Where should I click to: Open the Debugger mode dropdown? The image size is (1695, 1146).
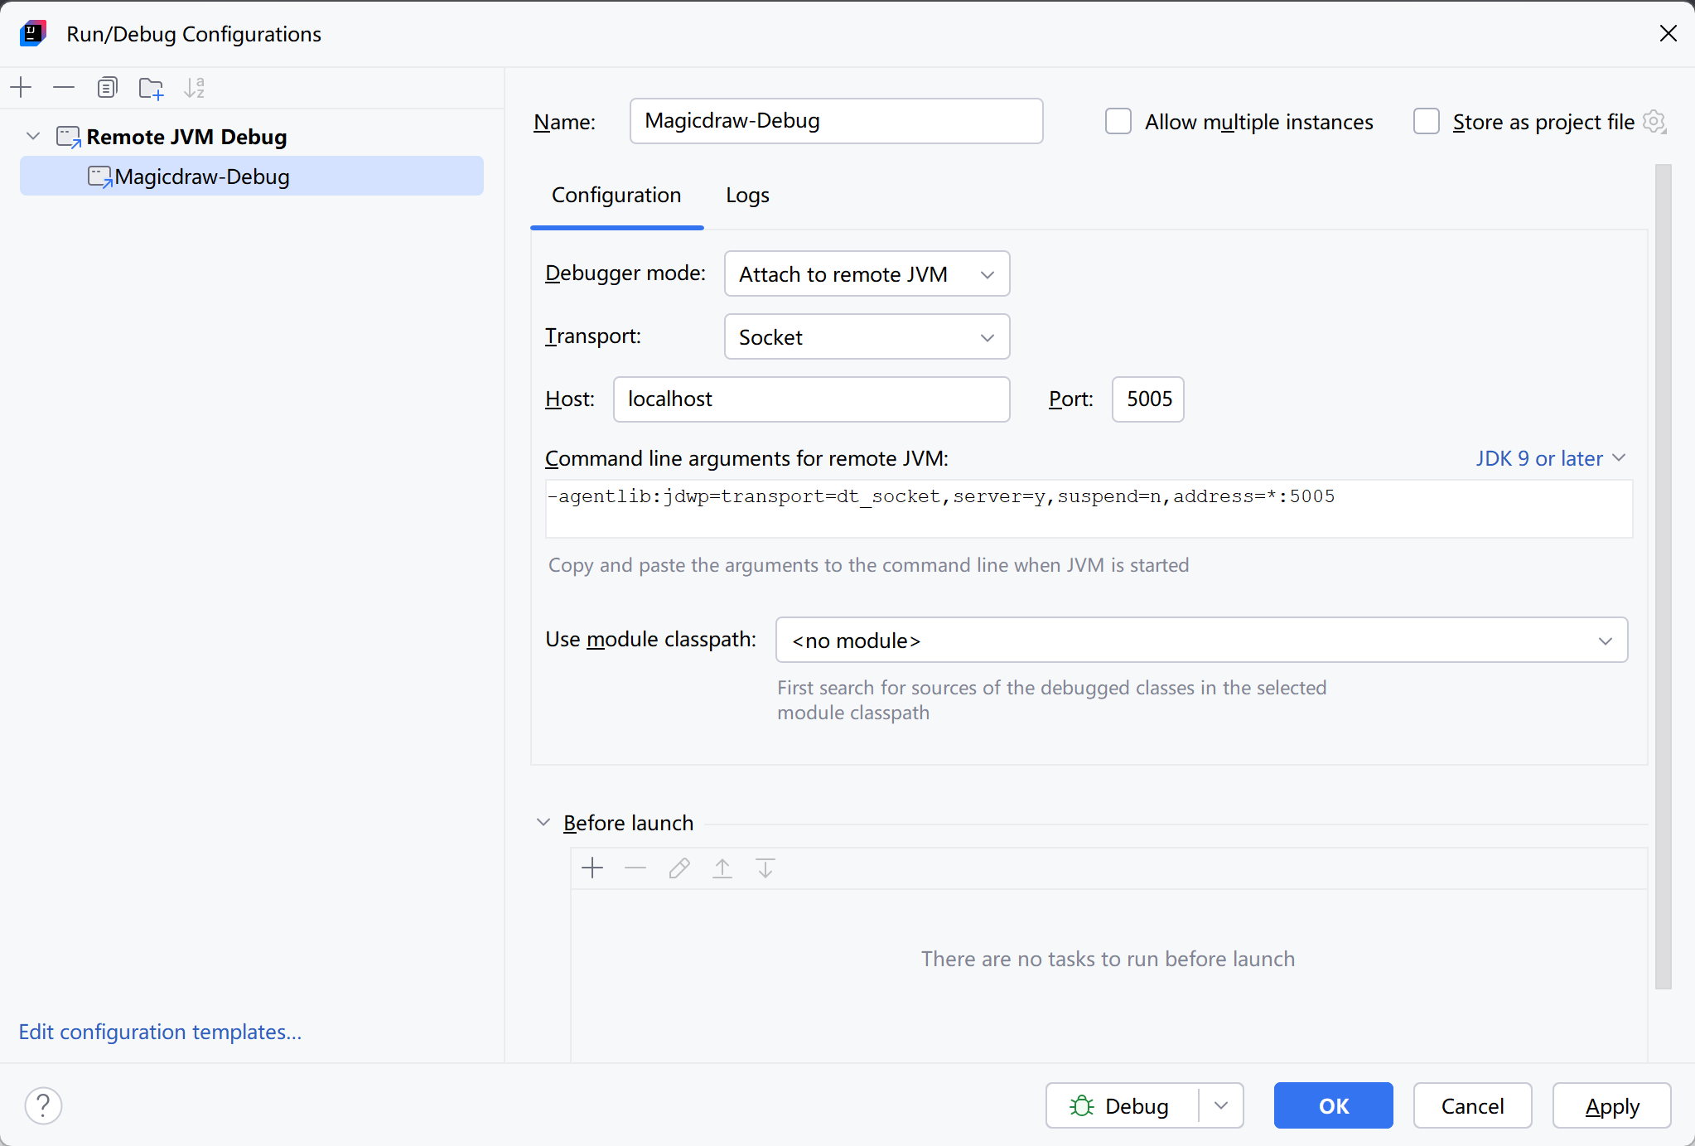point(867,274)
